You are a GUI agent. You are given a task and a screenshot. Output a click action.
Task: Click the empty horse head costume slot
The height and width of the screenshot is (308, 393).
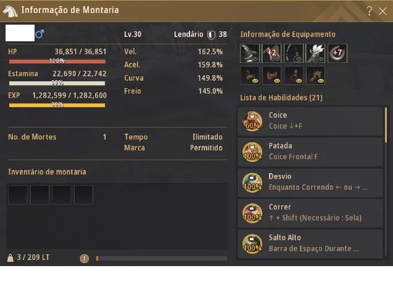(250, 75)
